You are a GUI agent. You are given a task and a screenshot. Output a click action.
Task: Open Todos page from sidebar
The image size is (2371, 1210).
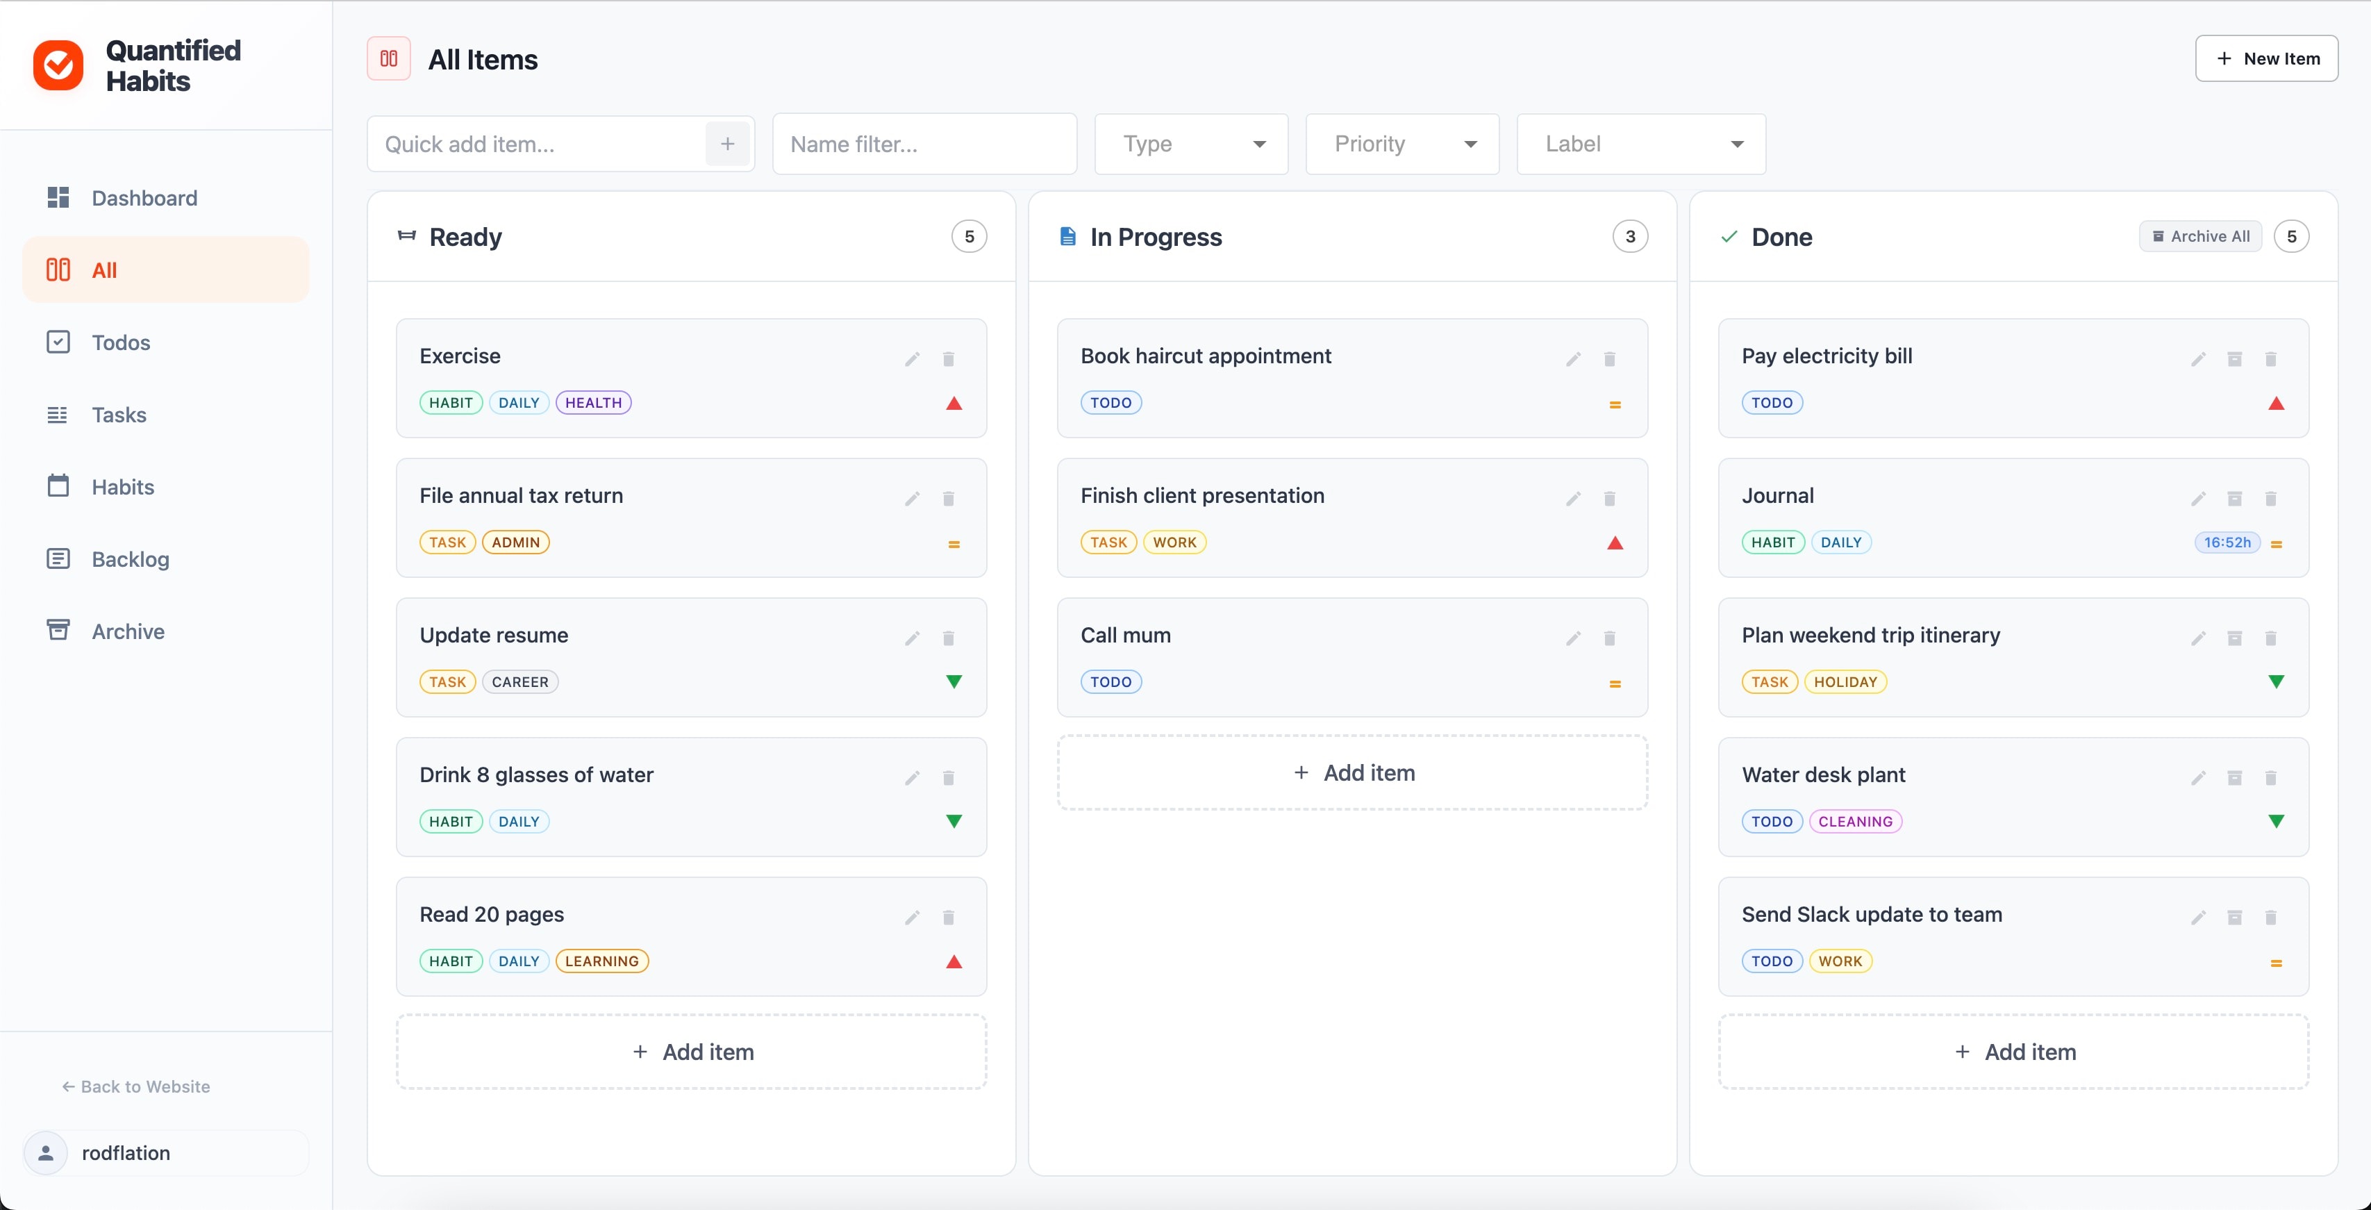pos(166,342)
